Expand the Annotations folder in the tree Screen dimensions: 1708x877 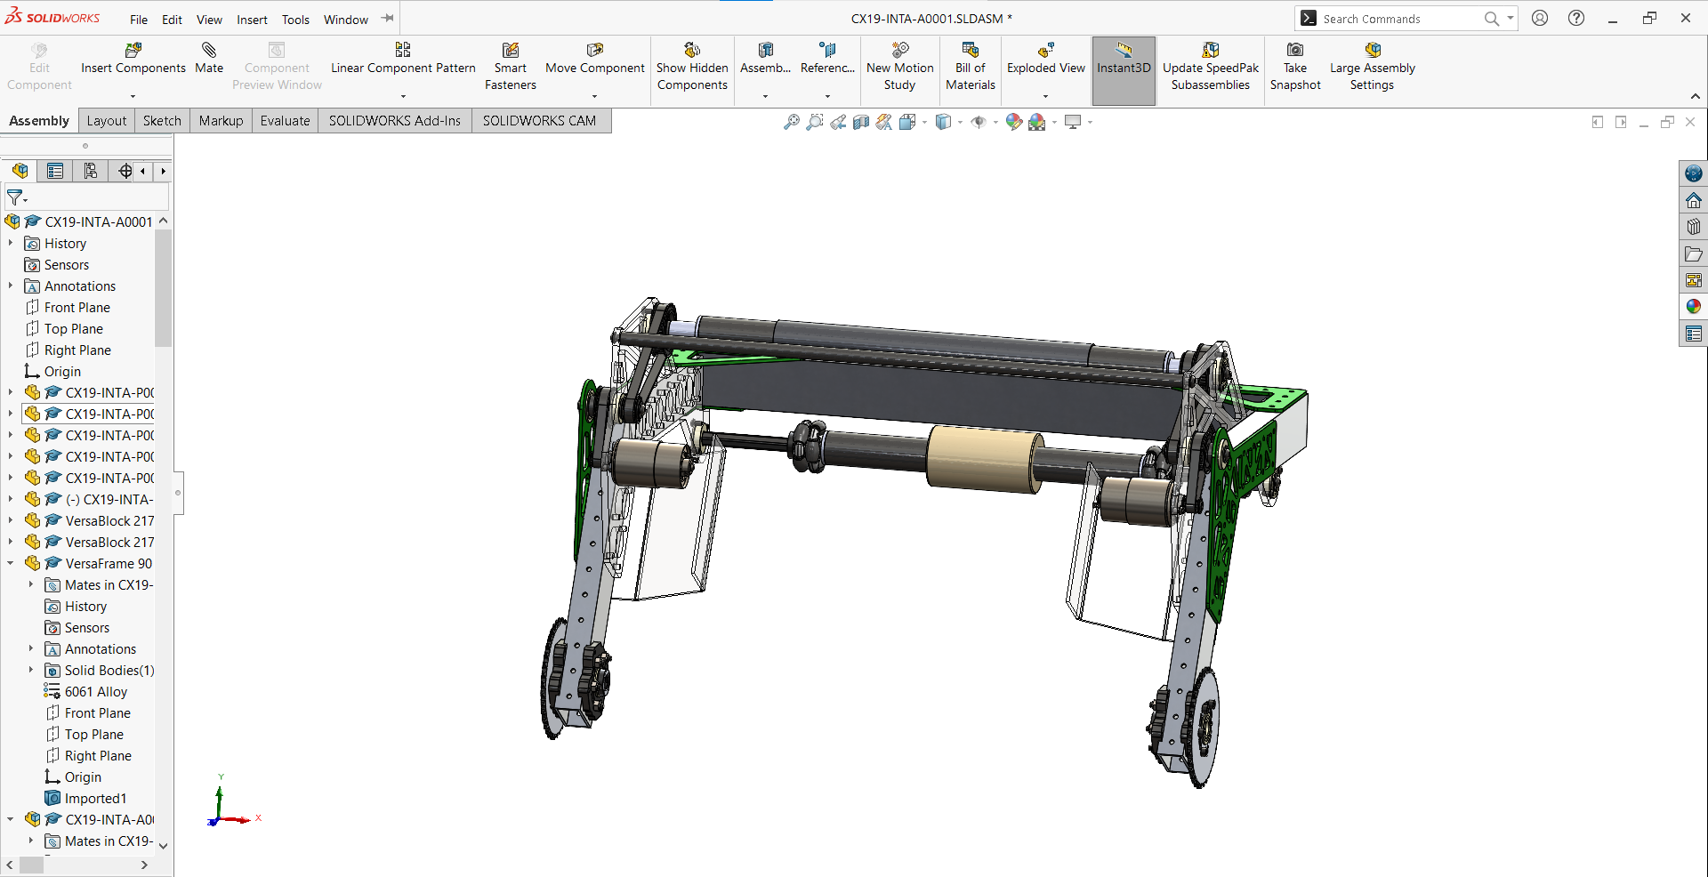tap(10, 286)
